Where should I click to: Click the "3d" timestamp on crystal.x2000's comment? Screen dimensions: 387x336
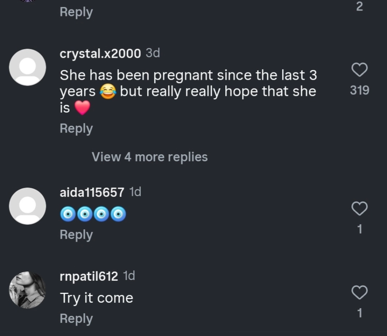[153, 53]
